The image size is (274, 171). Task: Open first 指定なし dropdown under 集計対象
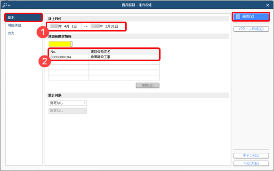pos(67,103)
